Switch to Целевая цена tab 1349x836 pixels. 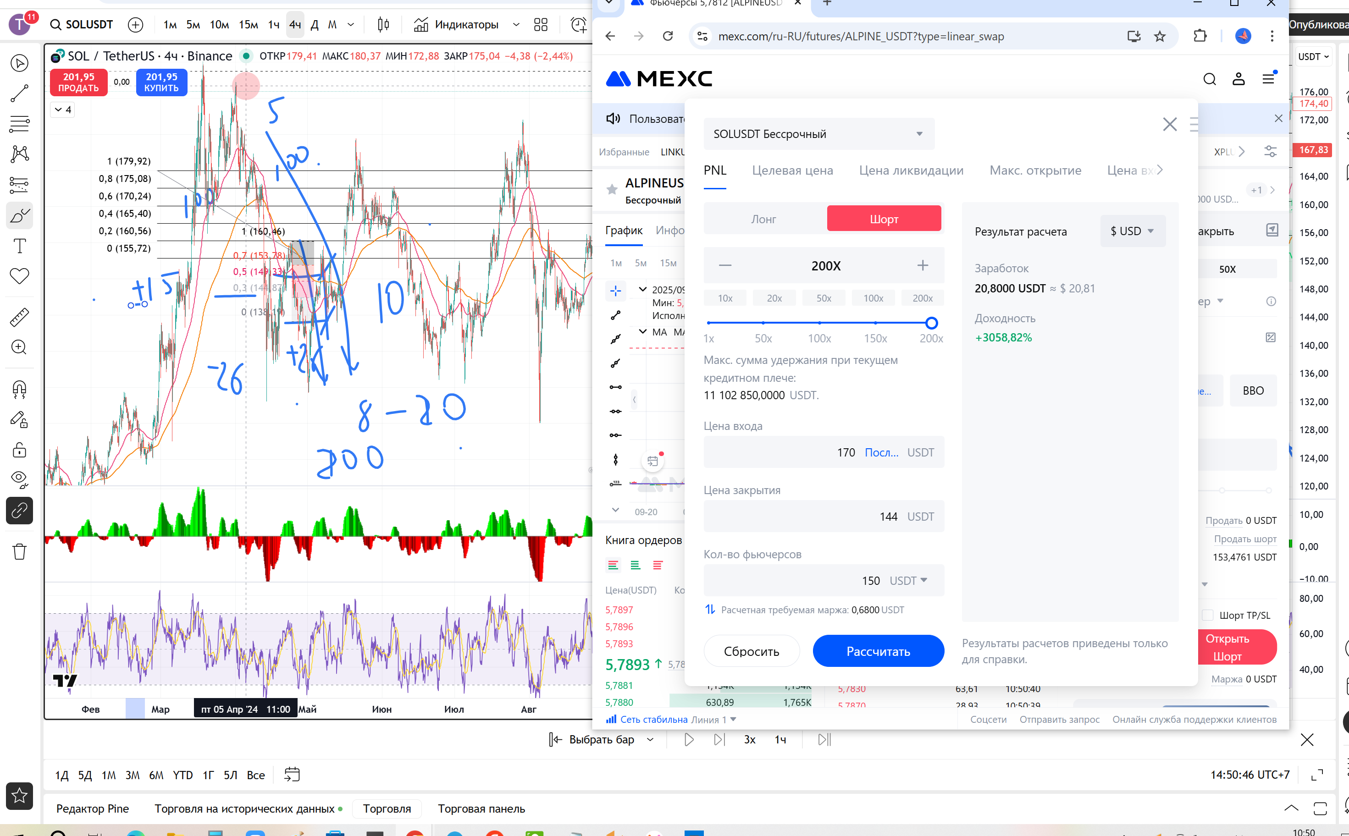[x=792, y=170]
